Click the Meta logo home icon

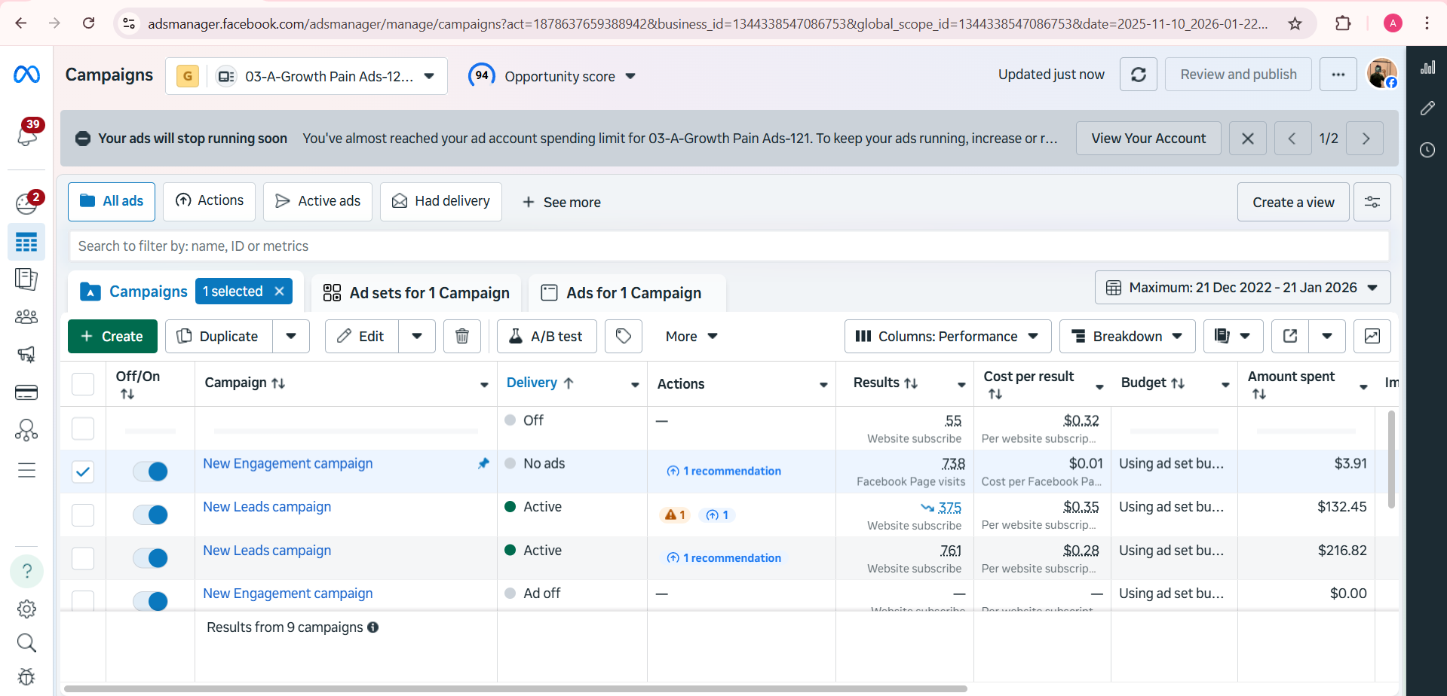click(26, 75)
